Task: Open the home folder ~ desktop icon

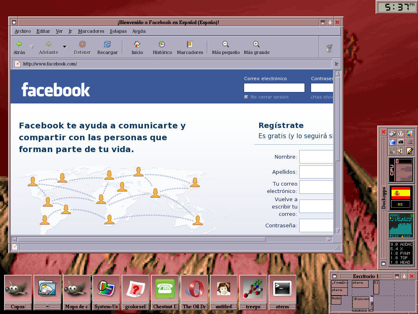Action: pos(47,289)
